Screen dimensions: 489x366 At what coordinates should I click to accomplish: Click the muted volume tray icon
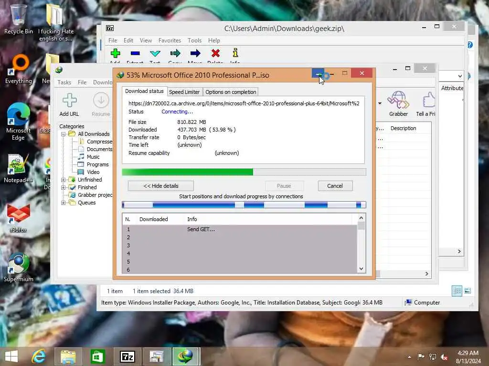click(444, 357)
